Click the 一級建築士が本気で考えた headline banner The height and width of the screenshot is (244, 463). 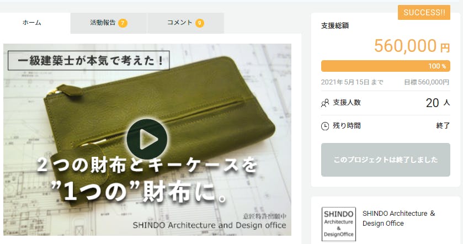pyautogui.click(x=89, y=60)
